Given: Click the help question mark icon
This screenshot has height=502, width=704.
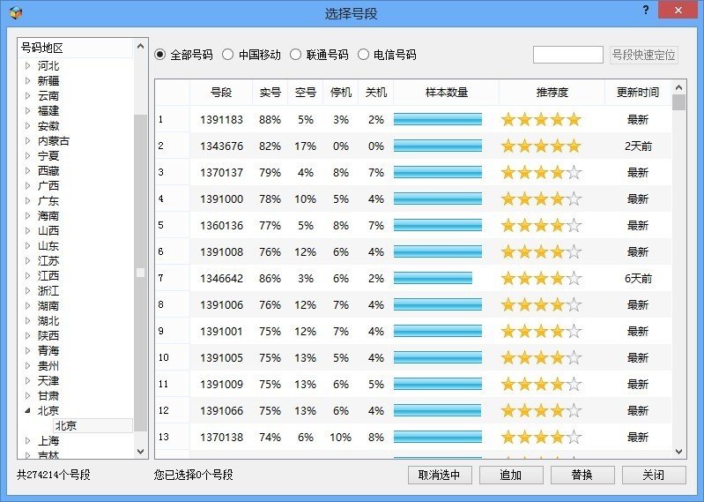Looking at the screenshot, I should pos(646,10).
